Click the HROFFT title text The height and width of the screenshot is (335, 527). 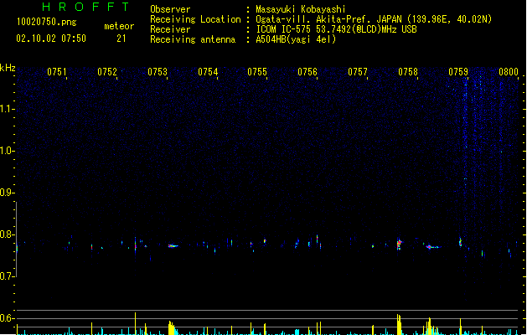tap(85, 7)
